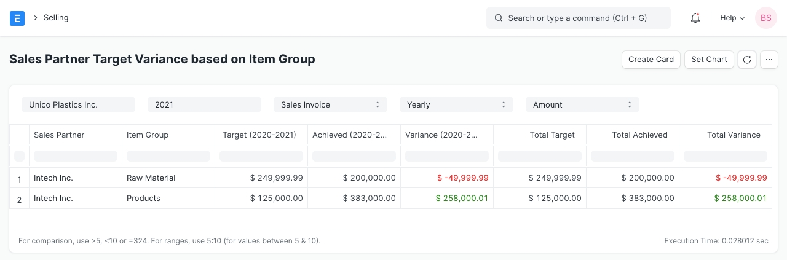Viewport: 787px width, 260px height.
Task: Open the three-dots more options menu
Action: (769, 60)
